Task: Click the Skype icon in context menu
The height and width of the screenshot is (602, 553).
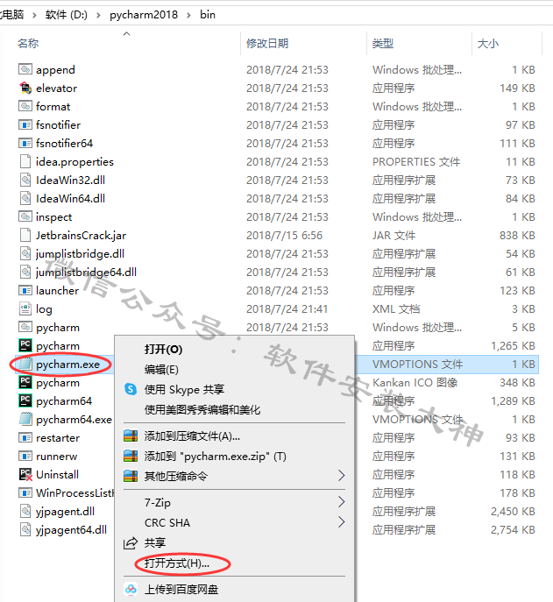Action: (131, 389)
